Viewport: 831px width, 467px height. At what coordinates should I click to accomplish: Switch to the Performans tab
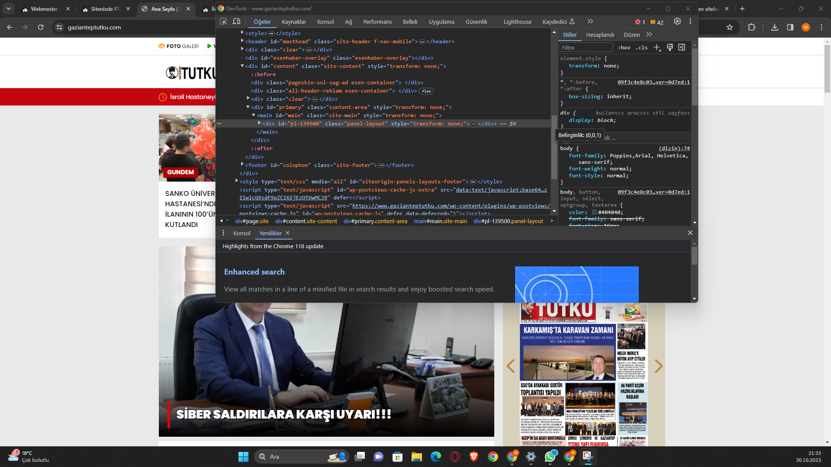click(x=377, y=22)
